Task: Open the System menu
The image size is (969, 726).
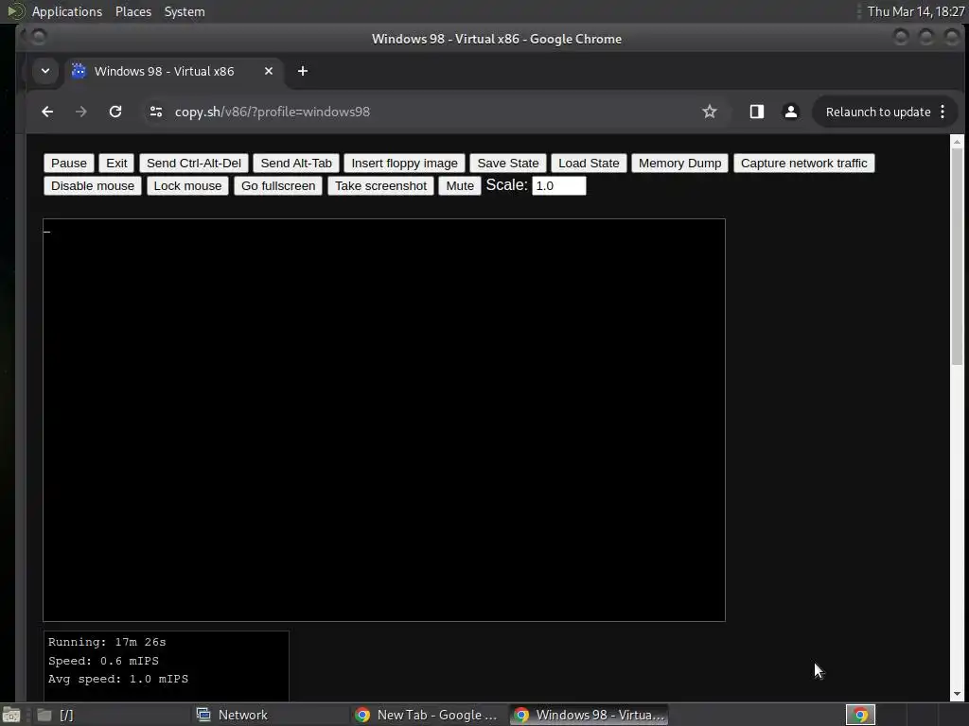Action: pyautogui.click(x=185, y=11)
